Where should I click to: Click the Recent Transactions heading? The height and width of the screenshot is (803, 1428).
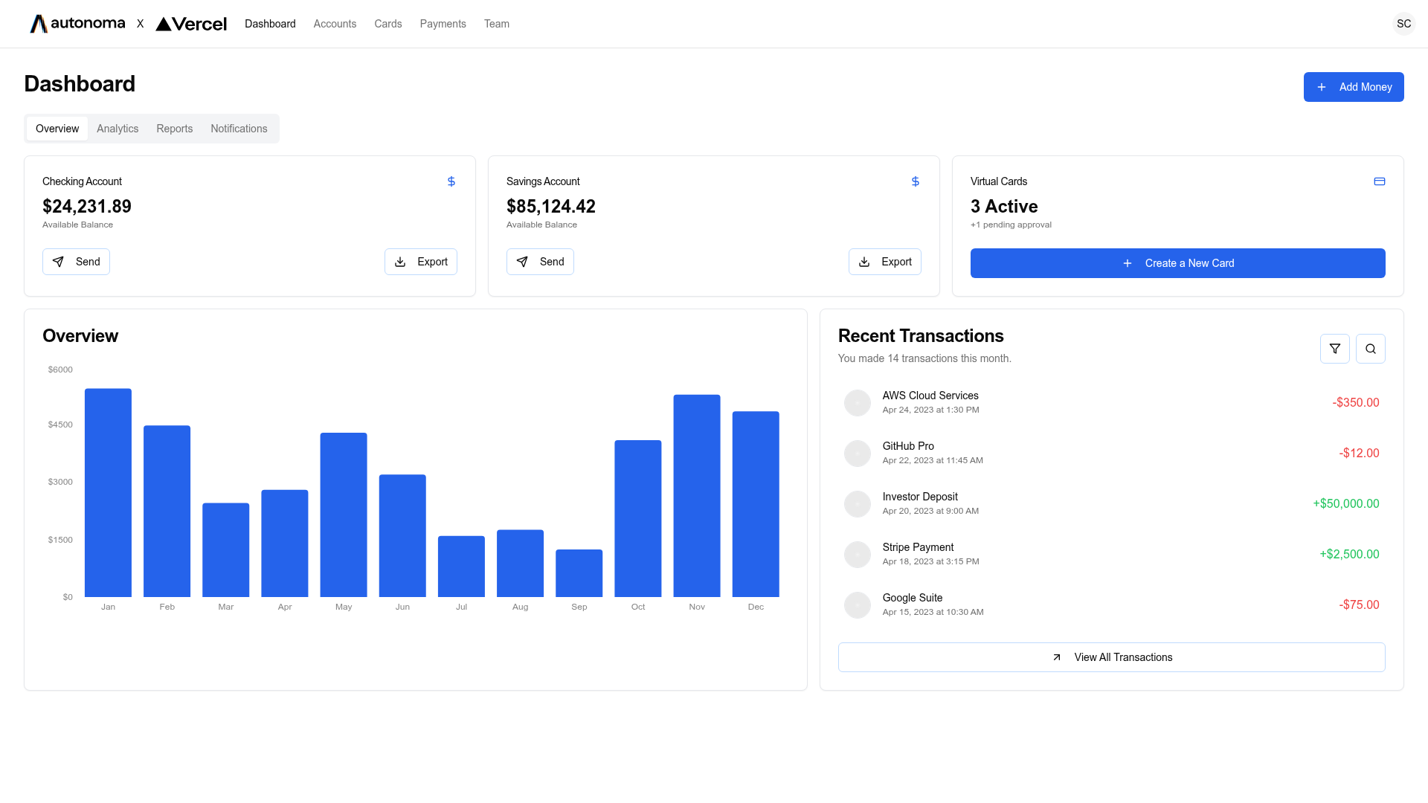pos(921,336)
